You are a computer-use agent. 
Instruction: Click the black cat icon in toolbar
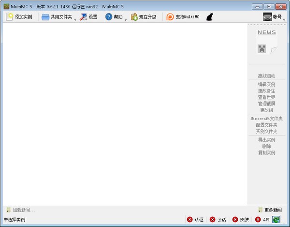pos(210,17)
